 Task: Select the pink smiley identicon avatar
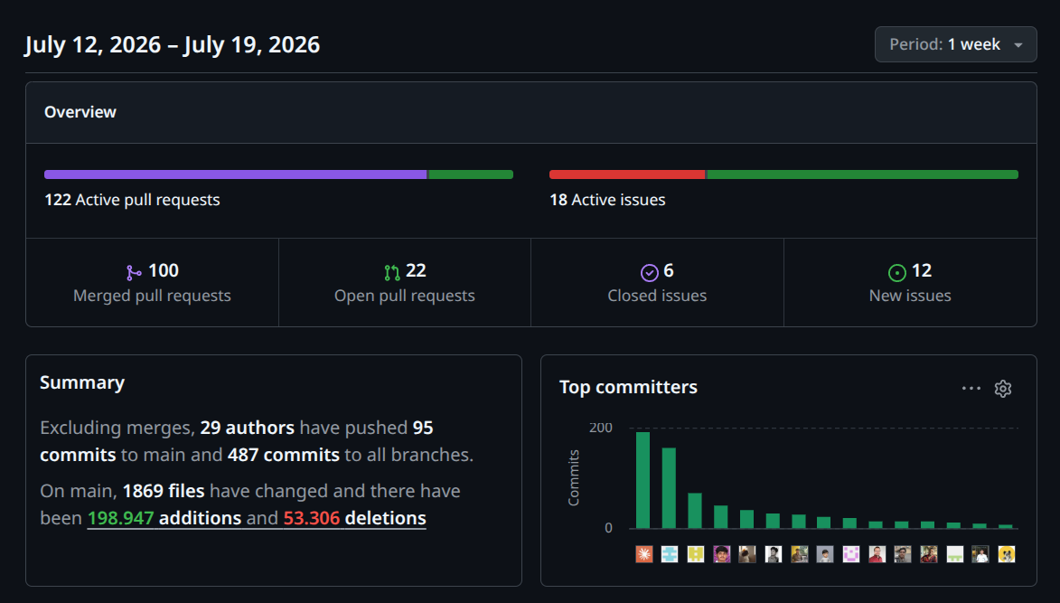click(x=851, y=554)
